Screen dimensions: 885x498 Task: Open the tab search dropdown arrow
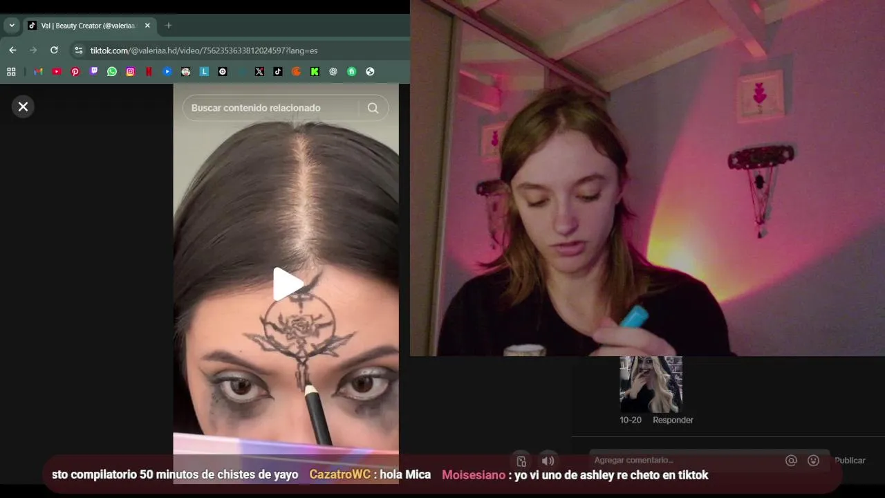(x=12, y=26)
